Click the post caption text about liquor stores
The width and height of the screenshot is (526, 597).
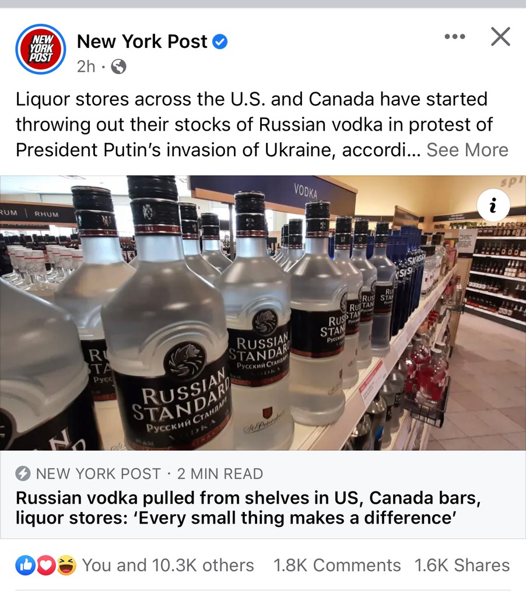pos(251,125)
